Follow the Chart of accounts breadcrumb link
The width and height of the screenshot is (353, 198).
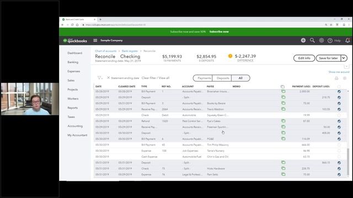point(105,51)
